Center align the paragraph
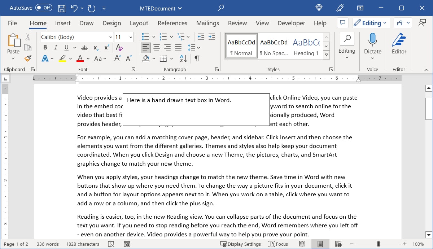Image resolution: width=433 pixels, height=249 pixels. (157, 47)
